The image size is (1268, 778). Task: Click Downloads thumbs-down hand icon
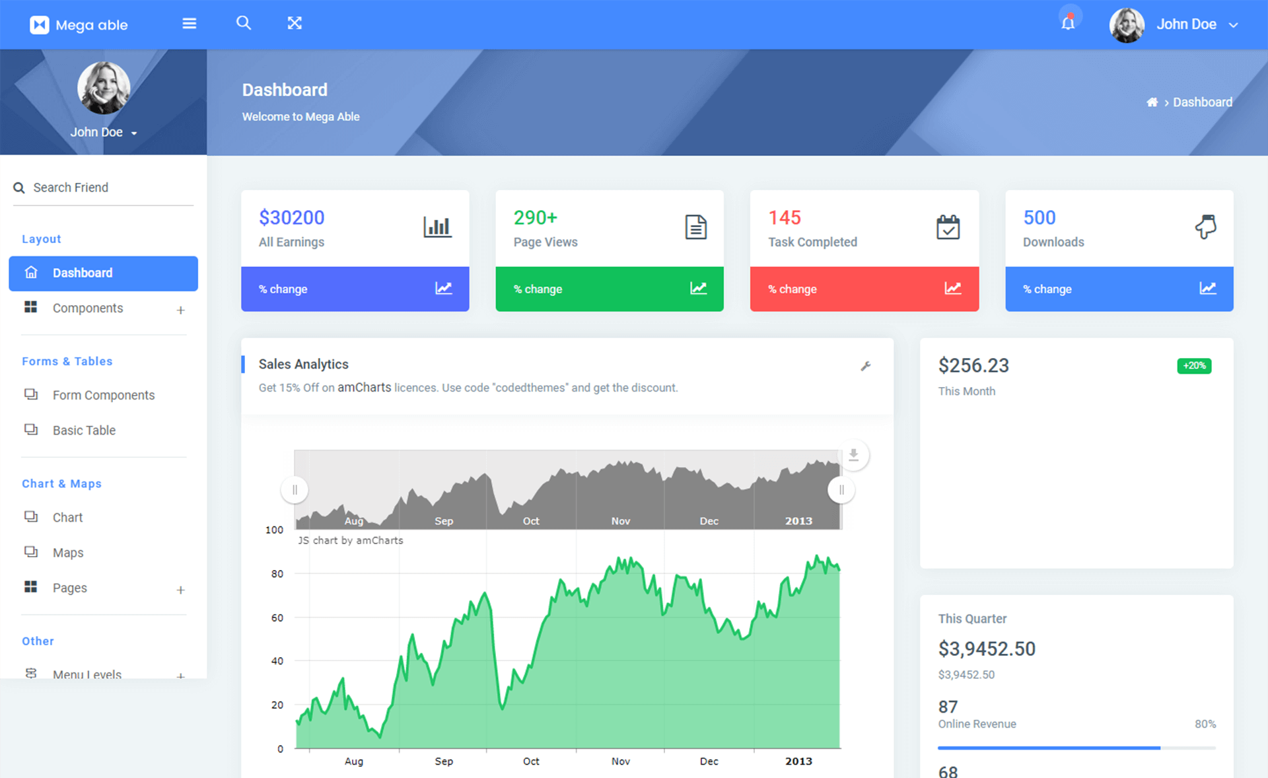[x=1205, y=227]
